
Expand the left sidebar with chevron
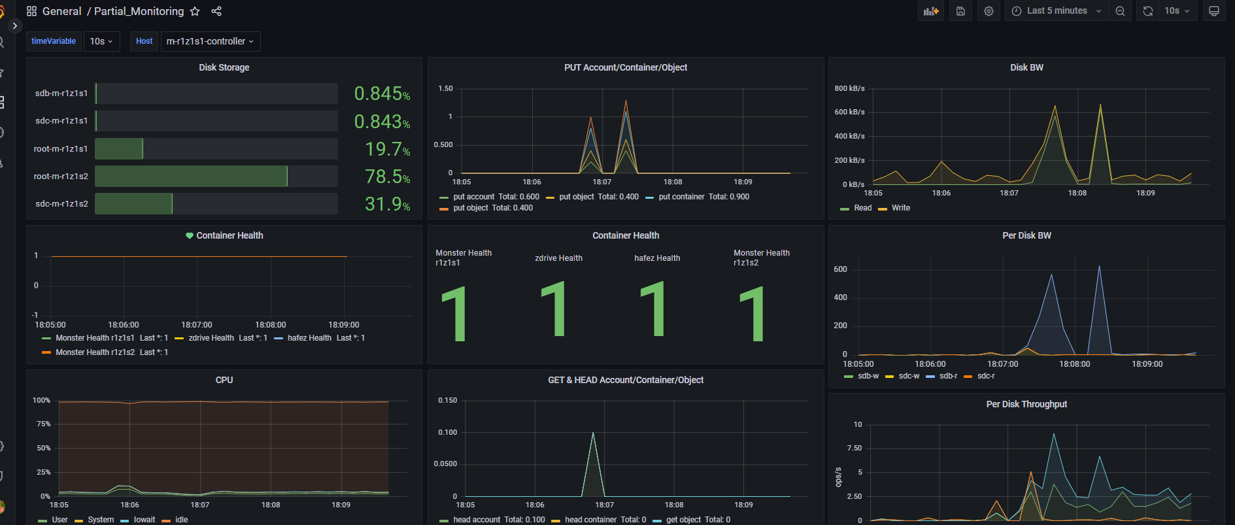(14, 26)
